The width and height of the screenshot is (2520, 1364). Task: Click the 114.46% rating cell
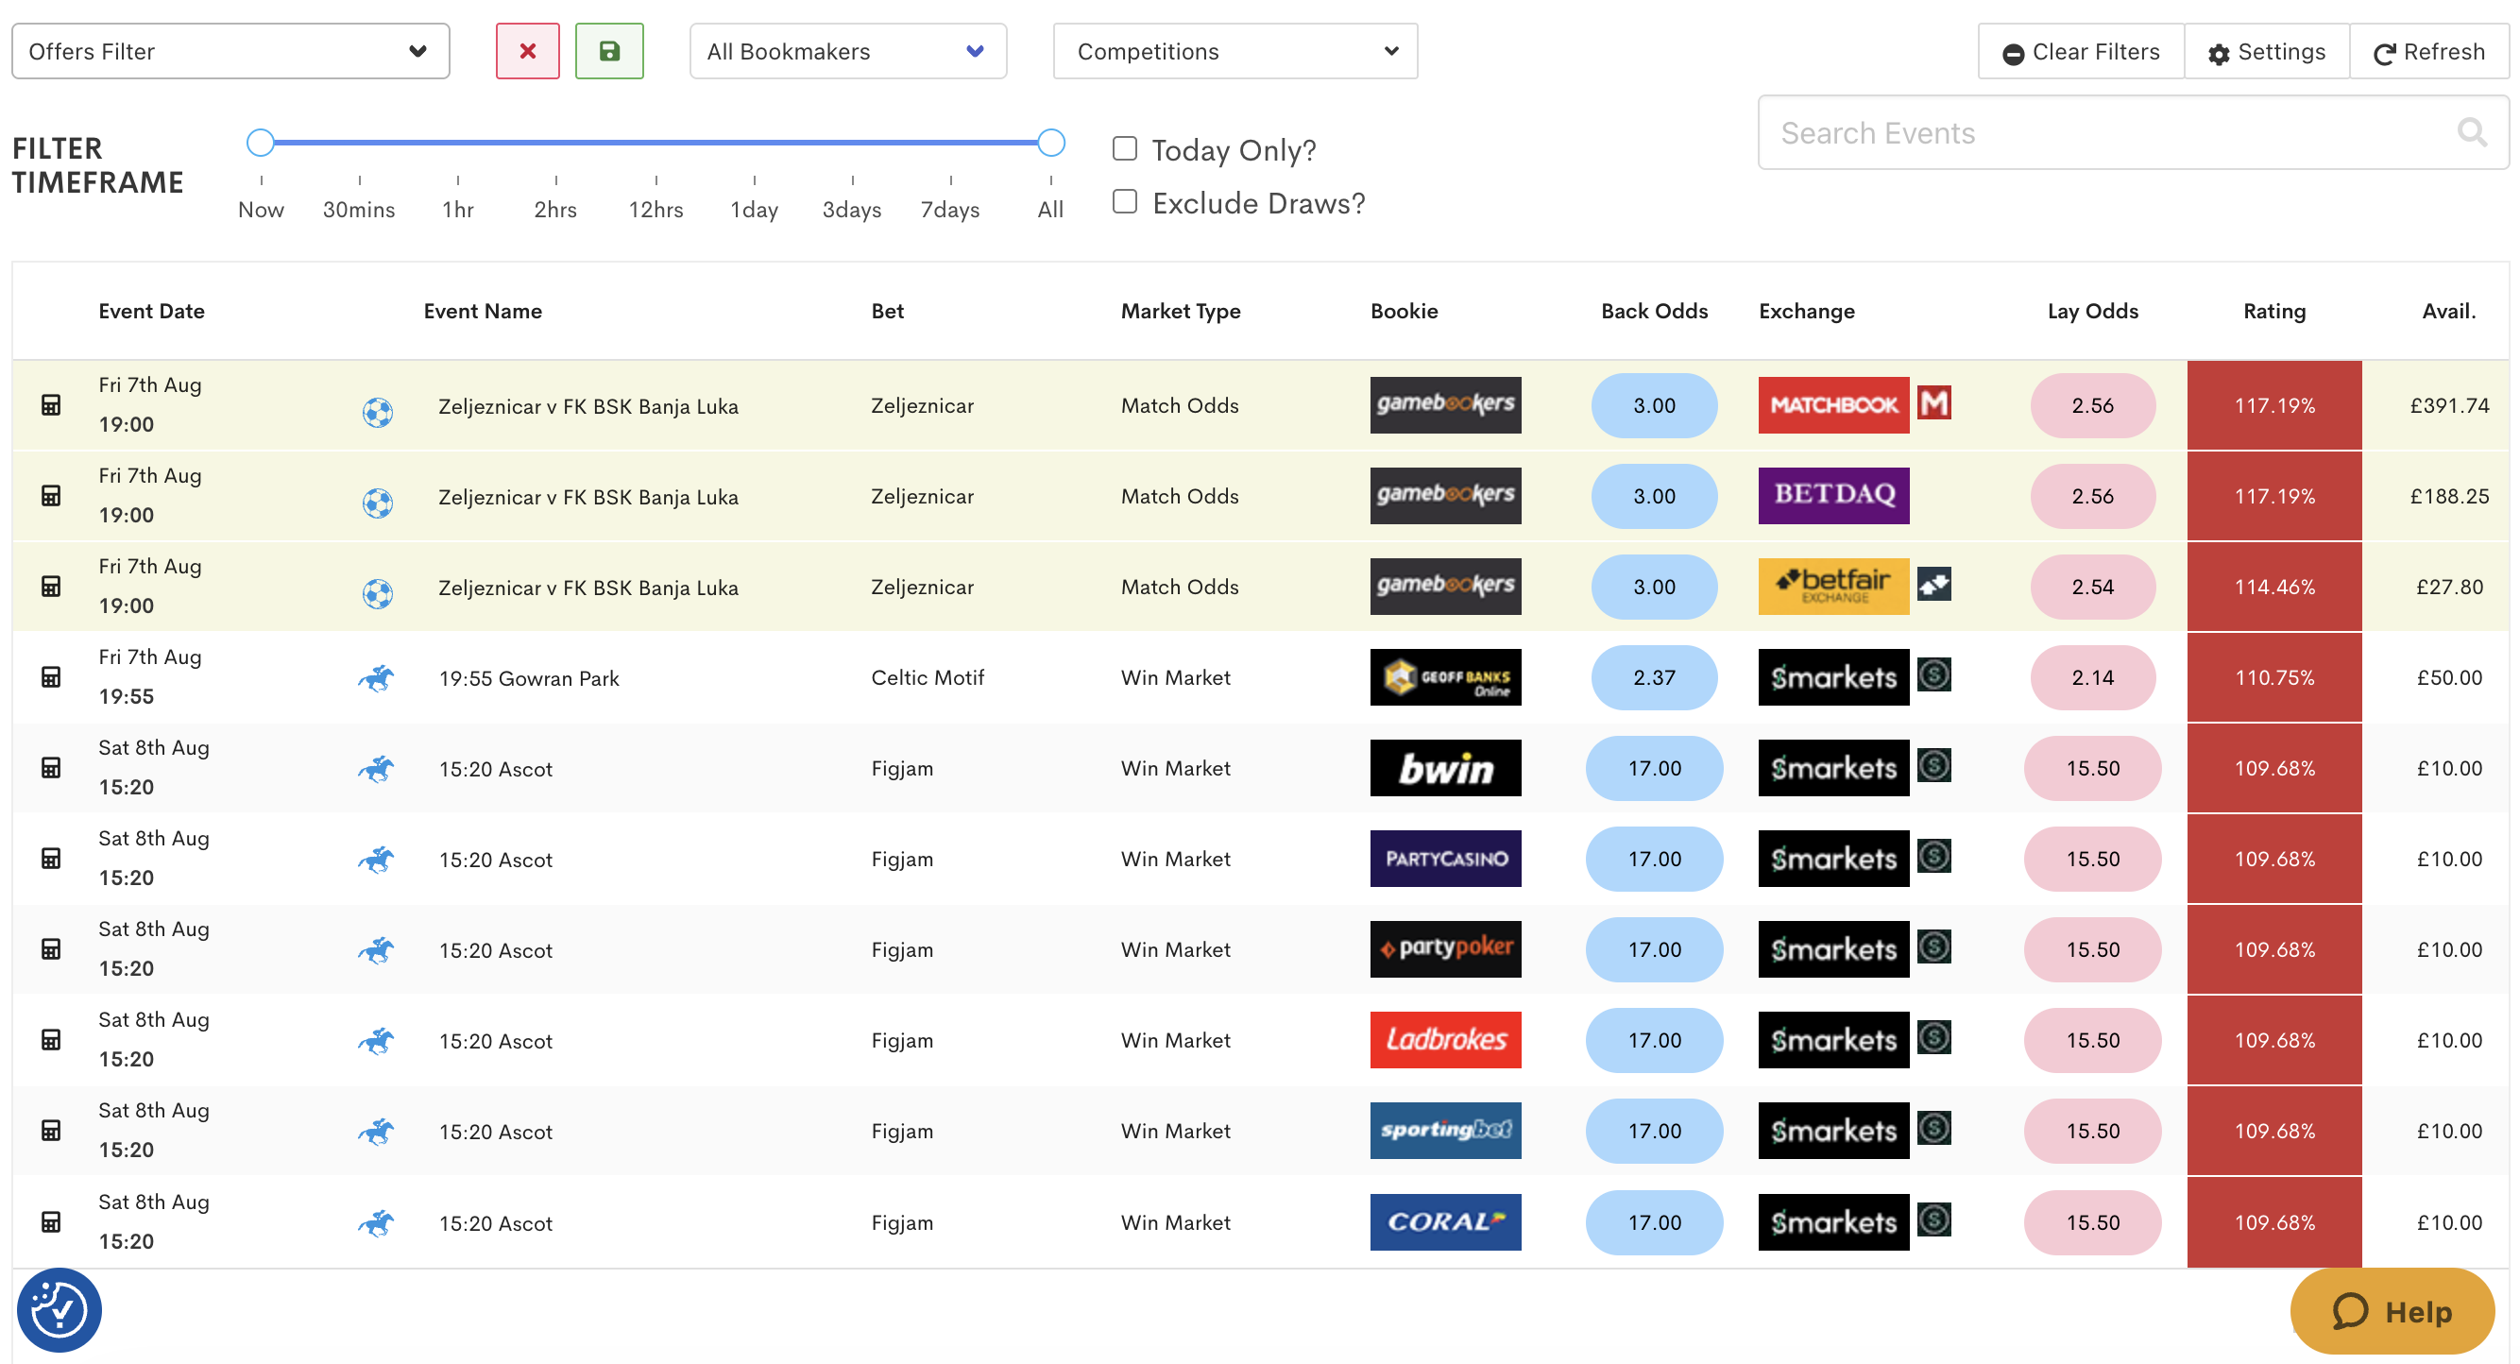tap(2274, 588)
